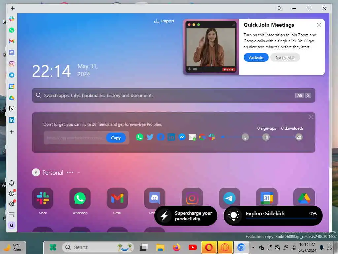Click the 22:14 clock on the start page
The height and width of the screenshot is (254, 338).
pyautogui.click(x=51, y=71)
